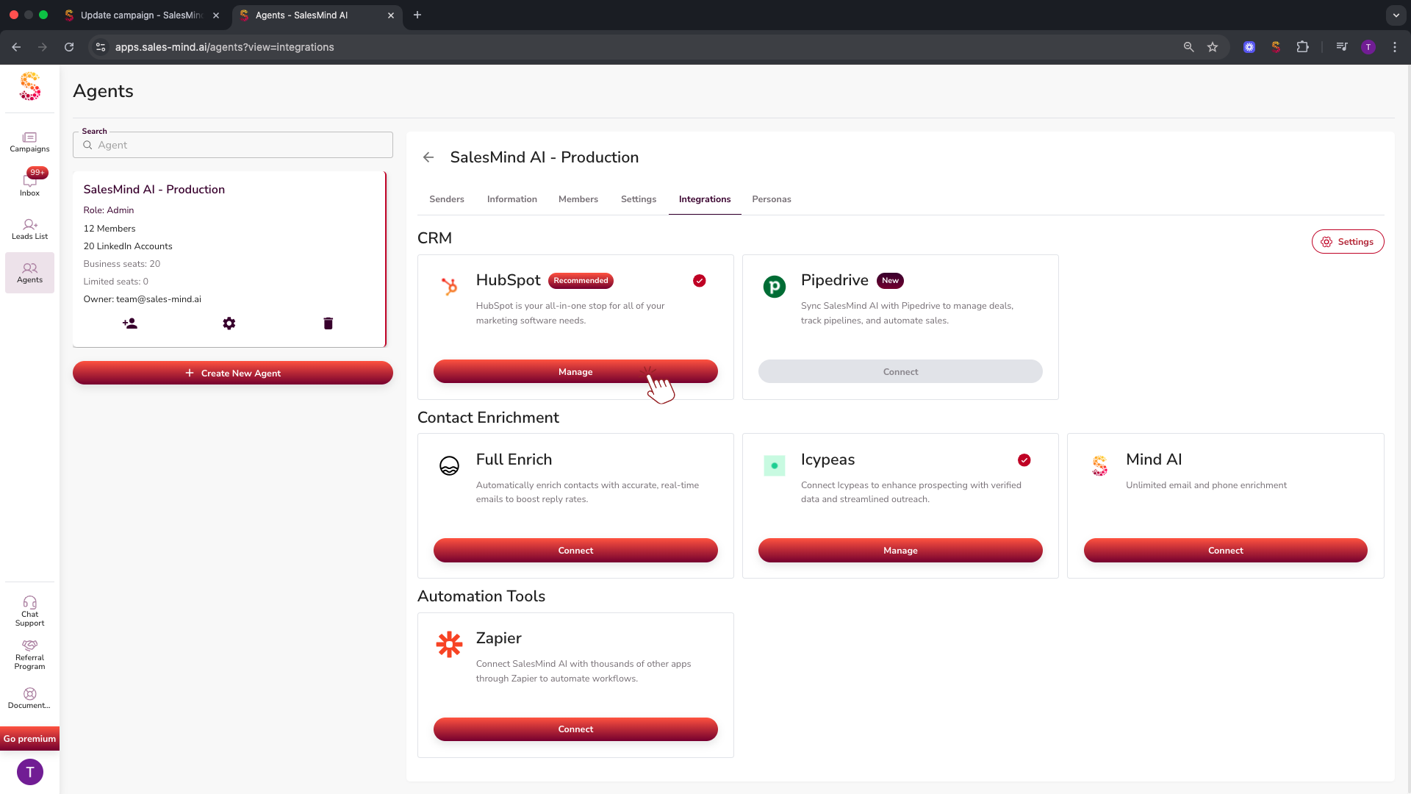Viewport: 1411px width, 794px height.
Task: Switch to the Senders tab
Action: (x=446, y=199)
